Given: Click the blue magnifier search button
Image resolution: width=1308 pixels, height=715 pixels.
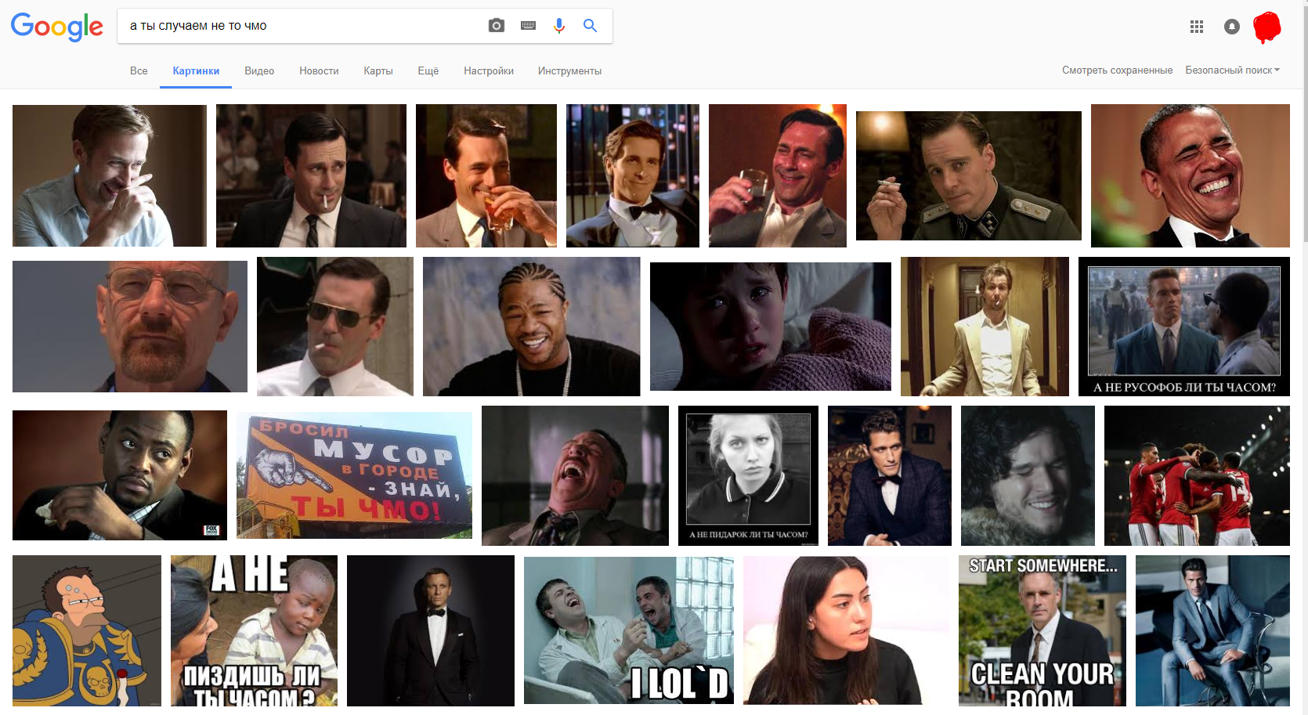Looking at the screenshot, I should point(591,26).
